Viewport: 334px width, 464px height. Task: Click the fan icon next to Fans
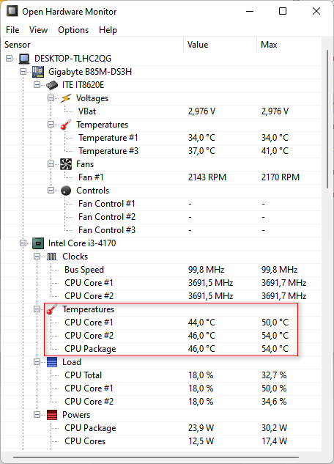tap(66, 164)
